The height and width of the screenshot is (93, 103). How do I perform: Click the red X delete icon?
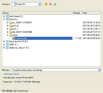(50, 4)
